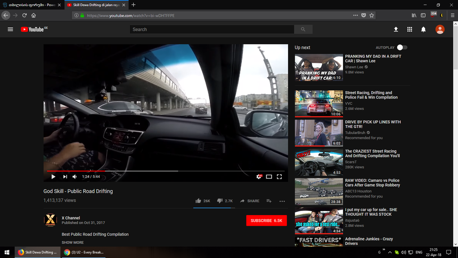Subscribe to X Channel
Viewport: 458px width, 258px height.
pyautogui.click(x=267, y=220)
